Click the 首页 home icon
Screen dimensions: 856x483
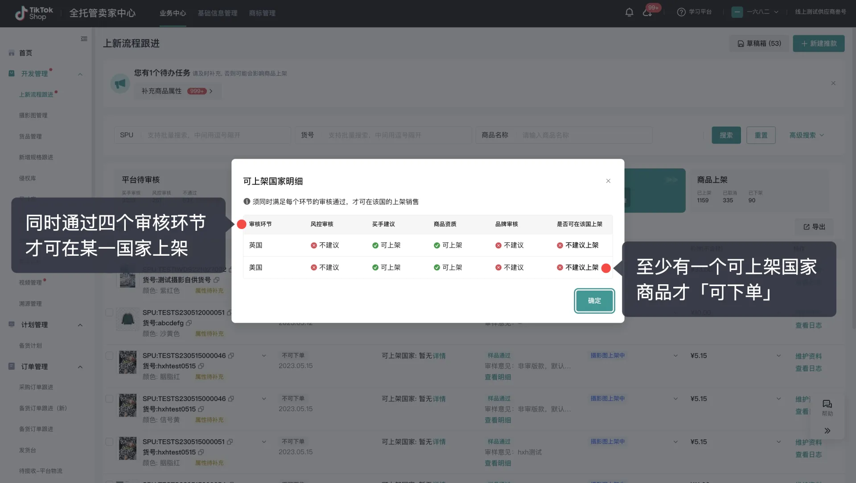click(12, 53)
